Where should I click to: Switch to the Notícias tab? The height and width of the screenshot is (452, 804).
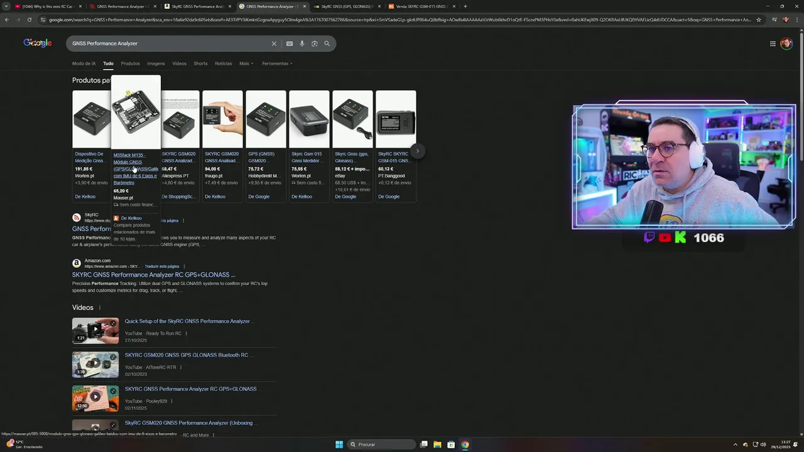(x=223, y=63)
